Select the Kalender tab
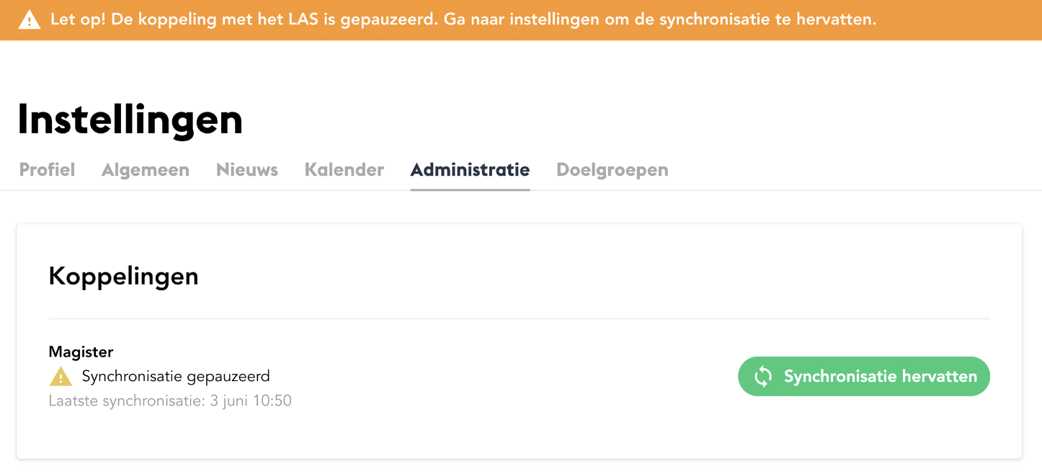This screenshot has height=474, width=1042. click(344, 170)
